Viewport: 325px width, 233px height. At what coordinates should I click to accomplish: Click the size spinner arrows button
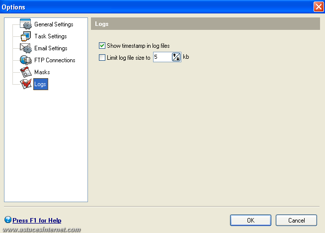(x=176, y=57)
